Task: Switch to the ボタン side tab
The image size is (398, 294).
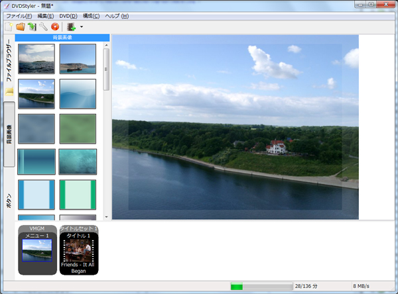Action: pos(9,201)
